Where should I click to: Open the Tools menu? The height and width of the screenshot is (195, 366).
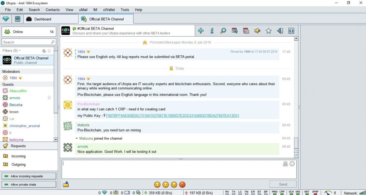tap(125, 10)
